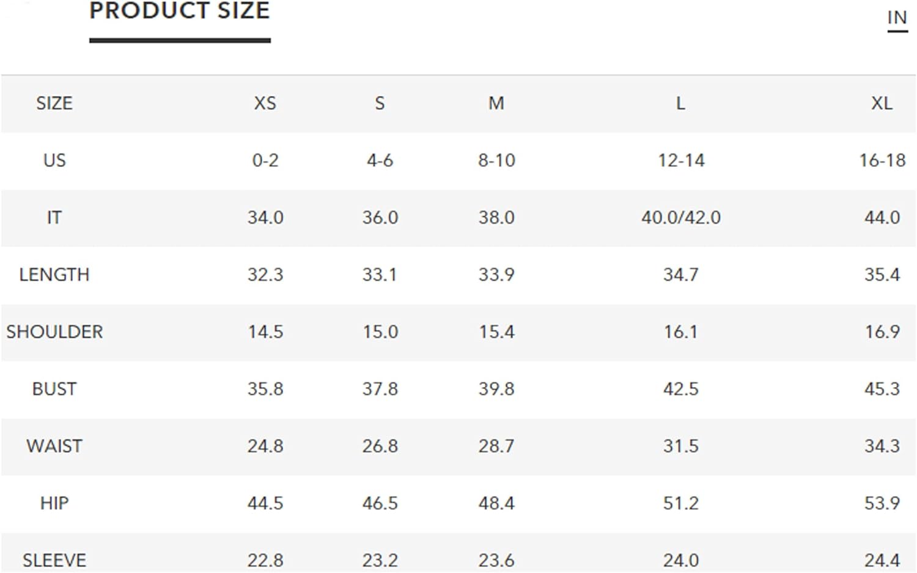Select the M column header
Screen dimensions: 917x573
click(496, 103)
